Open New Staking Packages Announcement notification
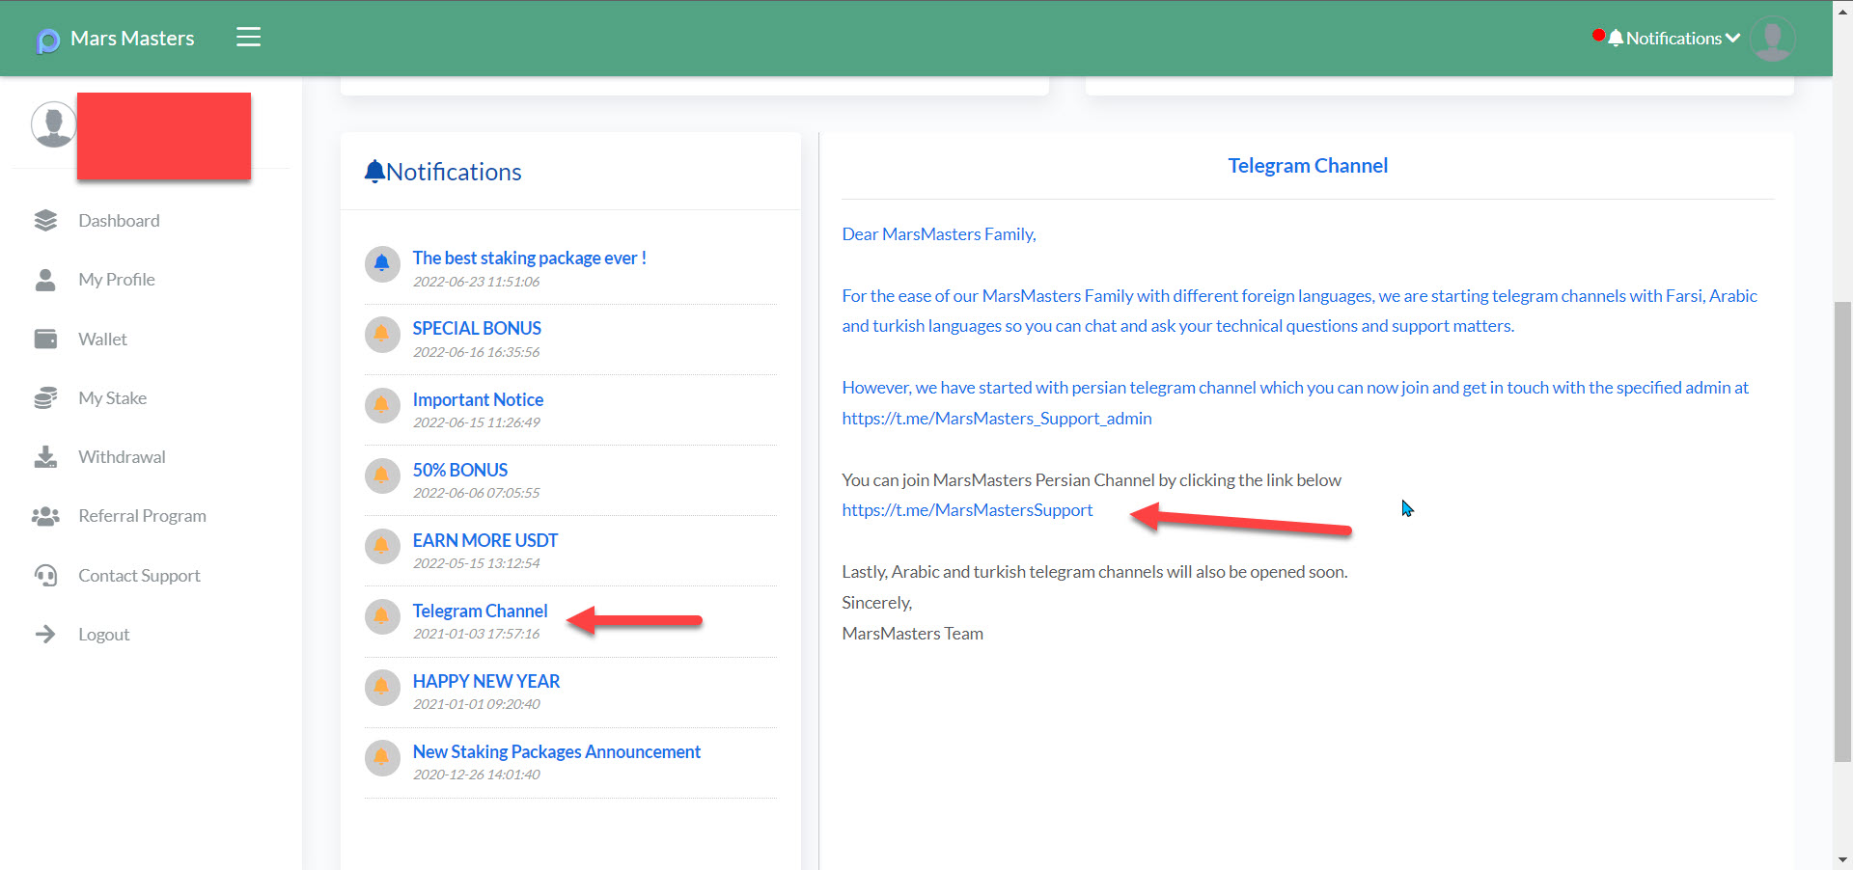The image size is (1853, 870). point(557,751)
